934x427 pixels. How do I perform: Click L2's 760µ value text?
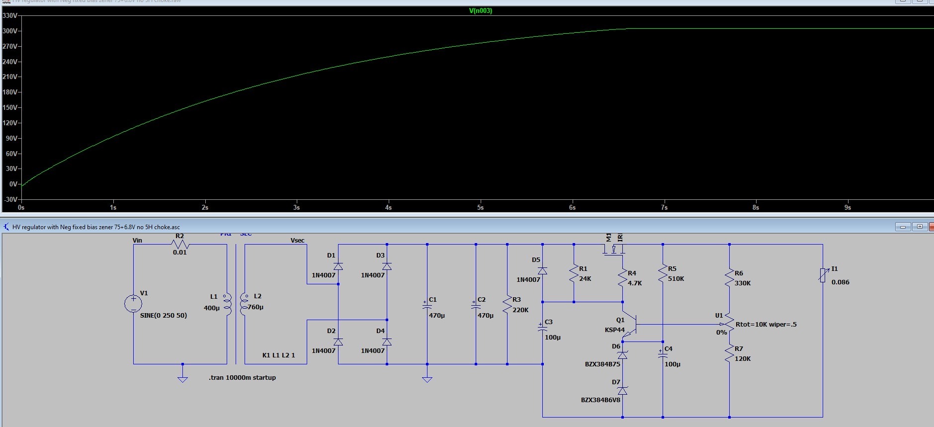point(255,307)
